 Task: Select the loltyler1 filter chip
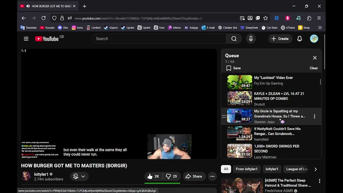click(272, 169)
